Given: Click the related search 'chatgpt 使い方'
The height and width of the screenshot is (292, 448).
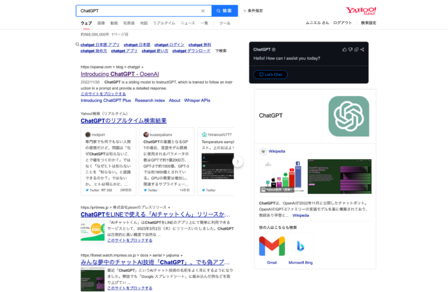Looking at the screenshot, I should tap(155, 51).
